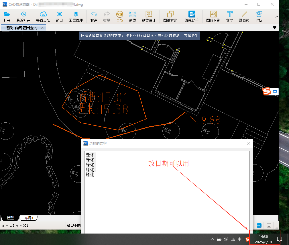Redo action with 恢复
The image size is (289, 245).
click(x=107, y=17)
